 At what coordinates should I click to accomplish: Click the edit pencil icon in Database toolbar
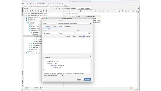click(41, 11)
